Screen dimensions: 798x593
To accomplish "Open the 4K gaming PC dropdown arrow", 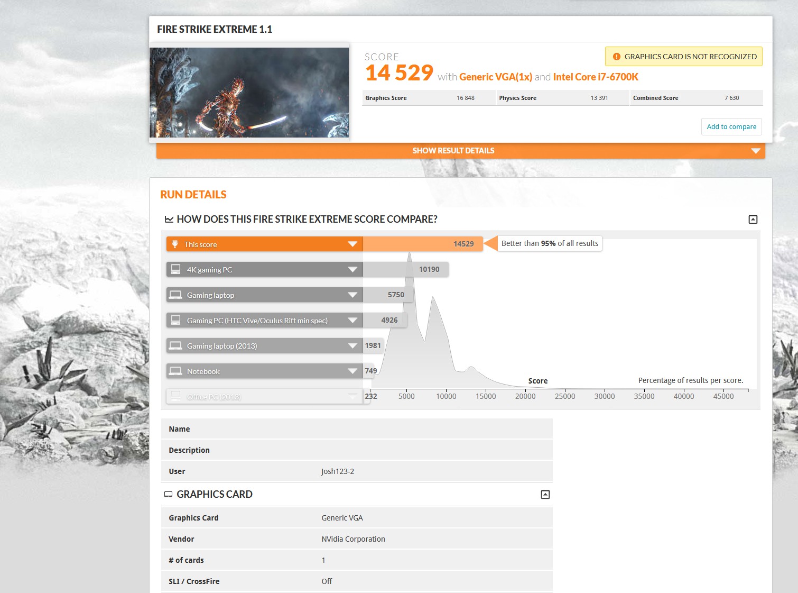I will coord(352,269).
